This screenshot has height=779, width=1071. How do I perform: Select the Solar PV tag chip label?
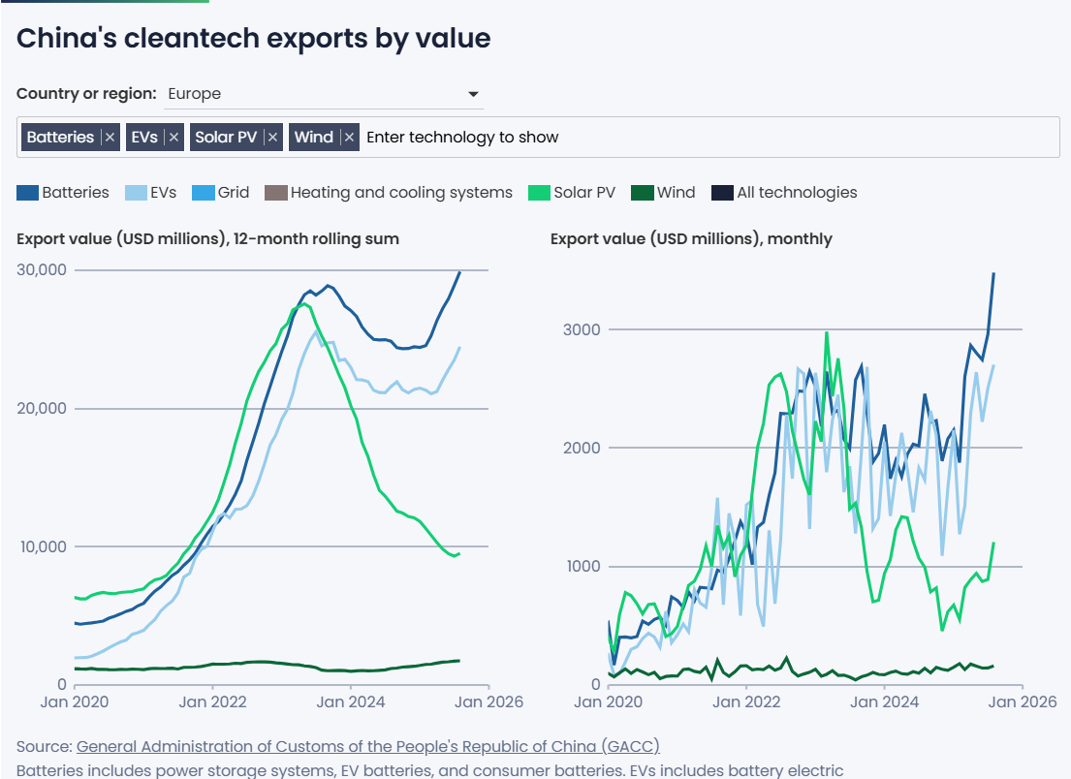point(226,138)
